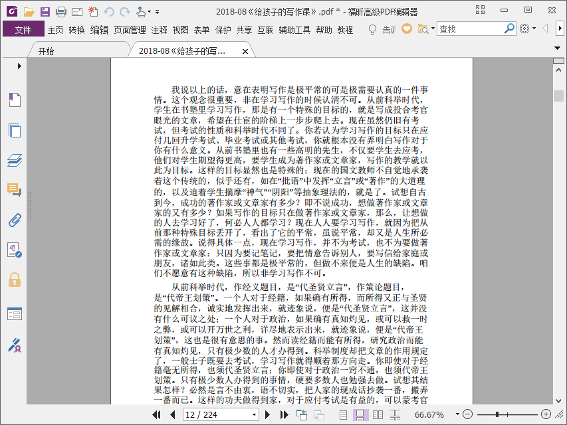
Task: Undo the last action
Action: [x=108, y=12]
